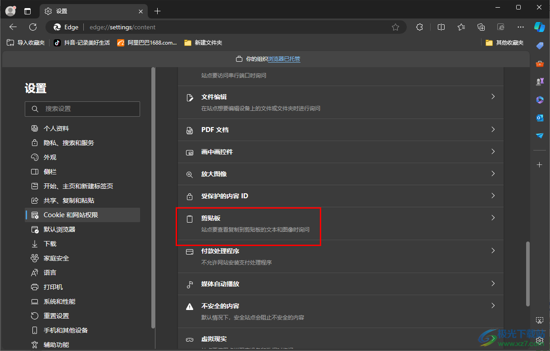
Task: Expand 画中画控件 chevron arrow
Action: (493, 151)
